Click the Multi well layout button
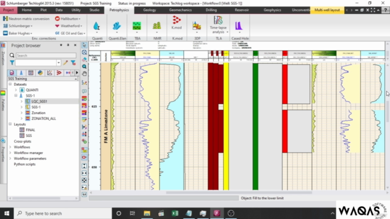The width and height of the screenshot is (390, 219). point(327,10)
